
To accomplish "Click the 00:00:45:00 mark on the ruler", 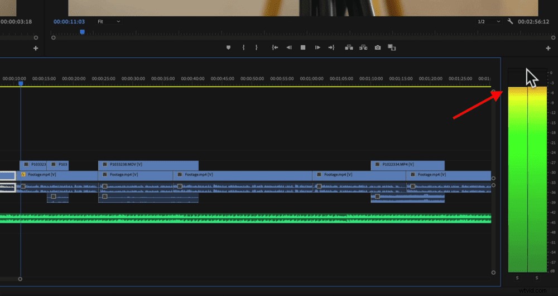I will coord(223,78).
